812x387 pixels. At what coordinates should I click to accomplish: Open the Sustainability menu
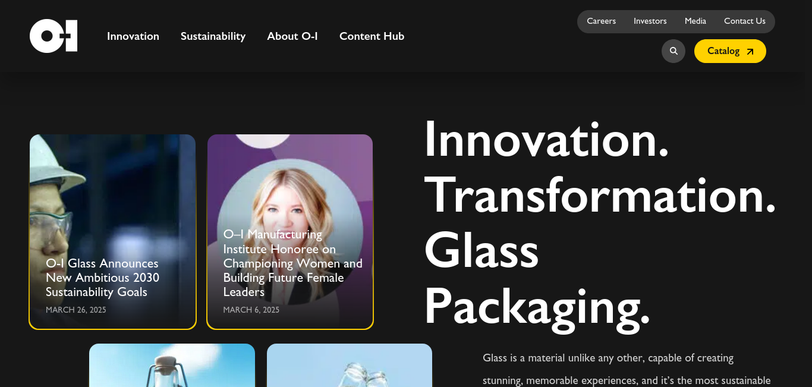(x=213, y=36)
